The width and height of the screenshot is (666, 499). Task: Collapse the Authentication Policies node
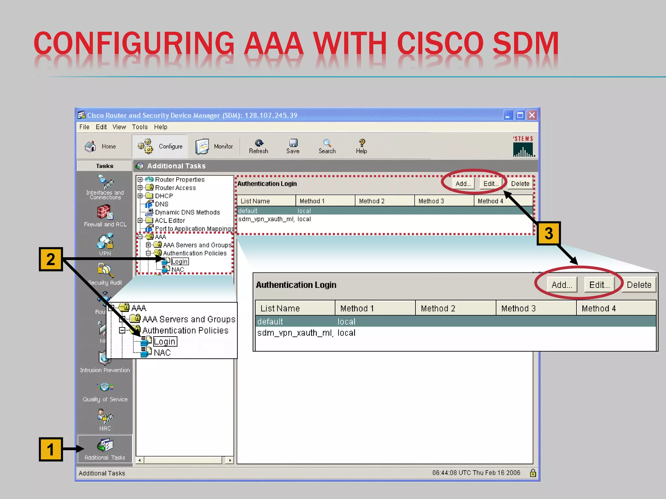(x=148, y=253)
